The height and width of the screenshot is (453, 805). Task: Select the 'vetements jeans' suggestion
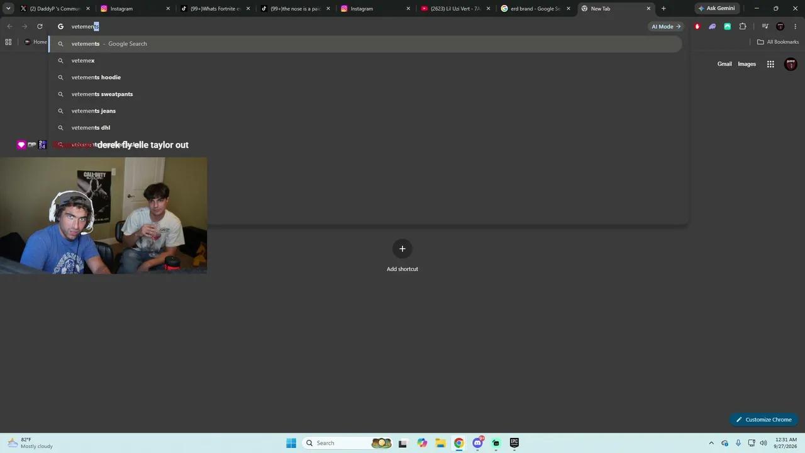365,111
